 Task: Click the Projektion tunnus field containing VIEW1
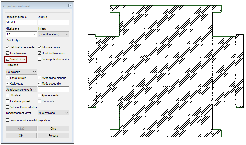21,22
